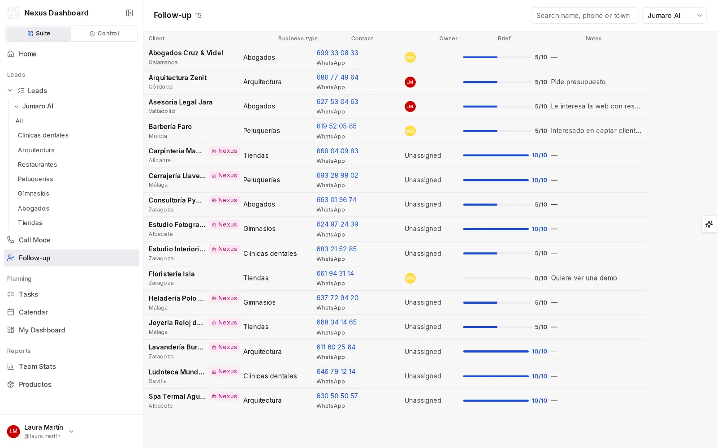This screenshot has height=448, width=717.
Task: Open the Calendar icon entry
Action: (11, 312)
